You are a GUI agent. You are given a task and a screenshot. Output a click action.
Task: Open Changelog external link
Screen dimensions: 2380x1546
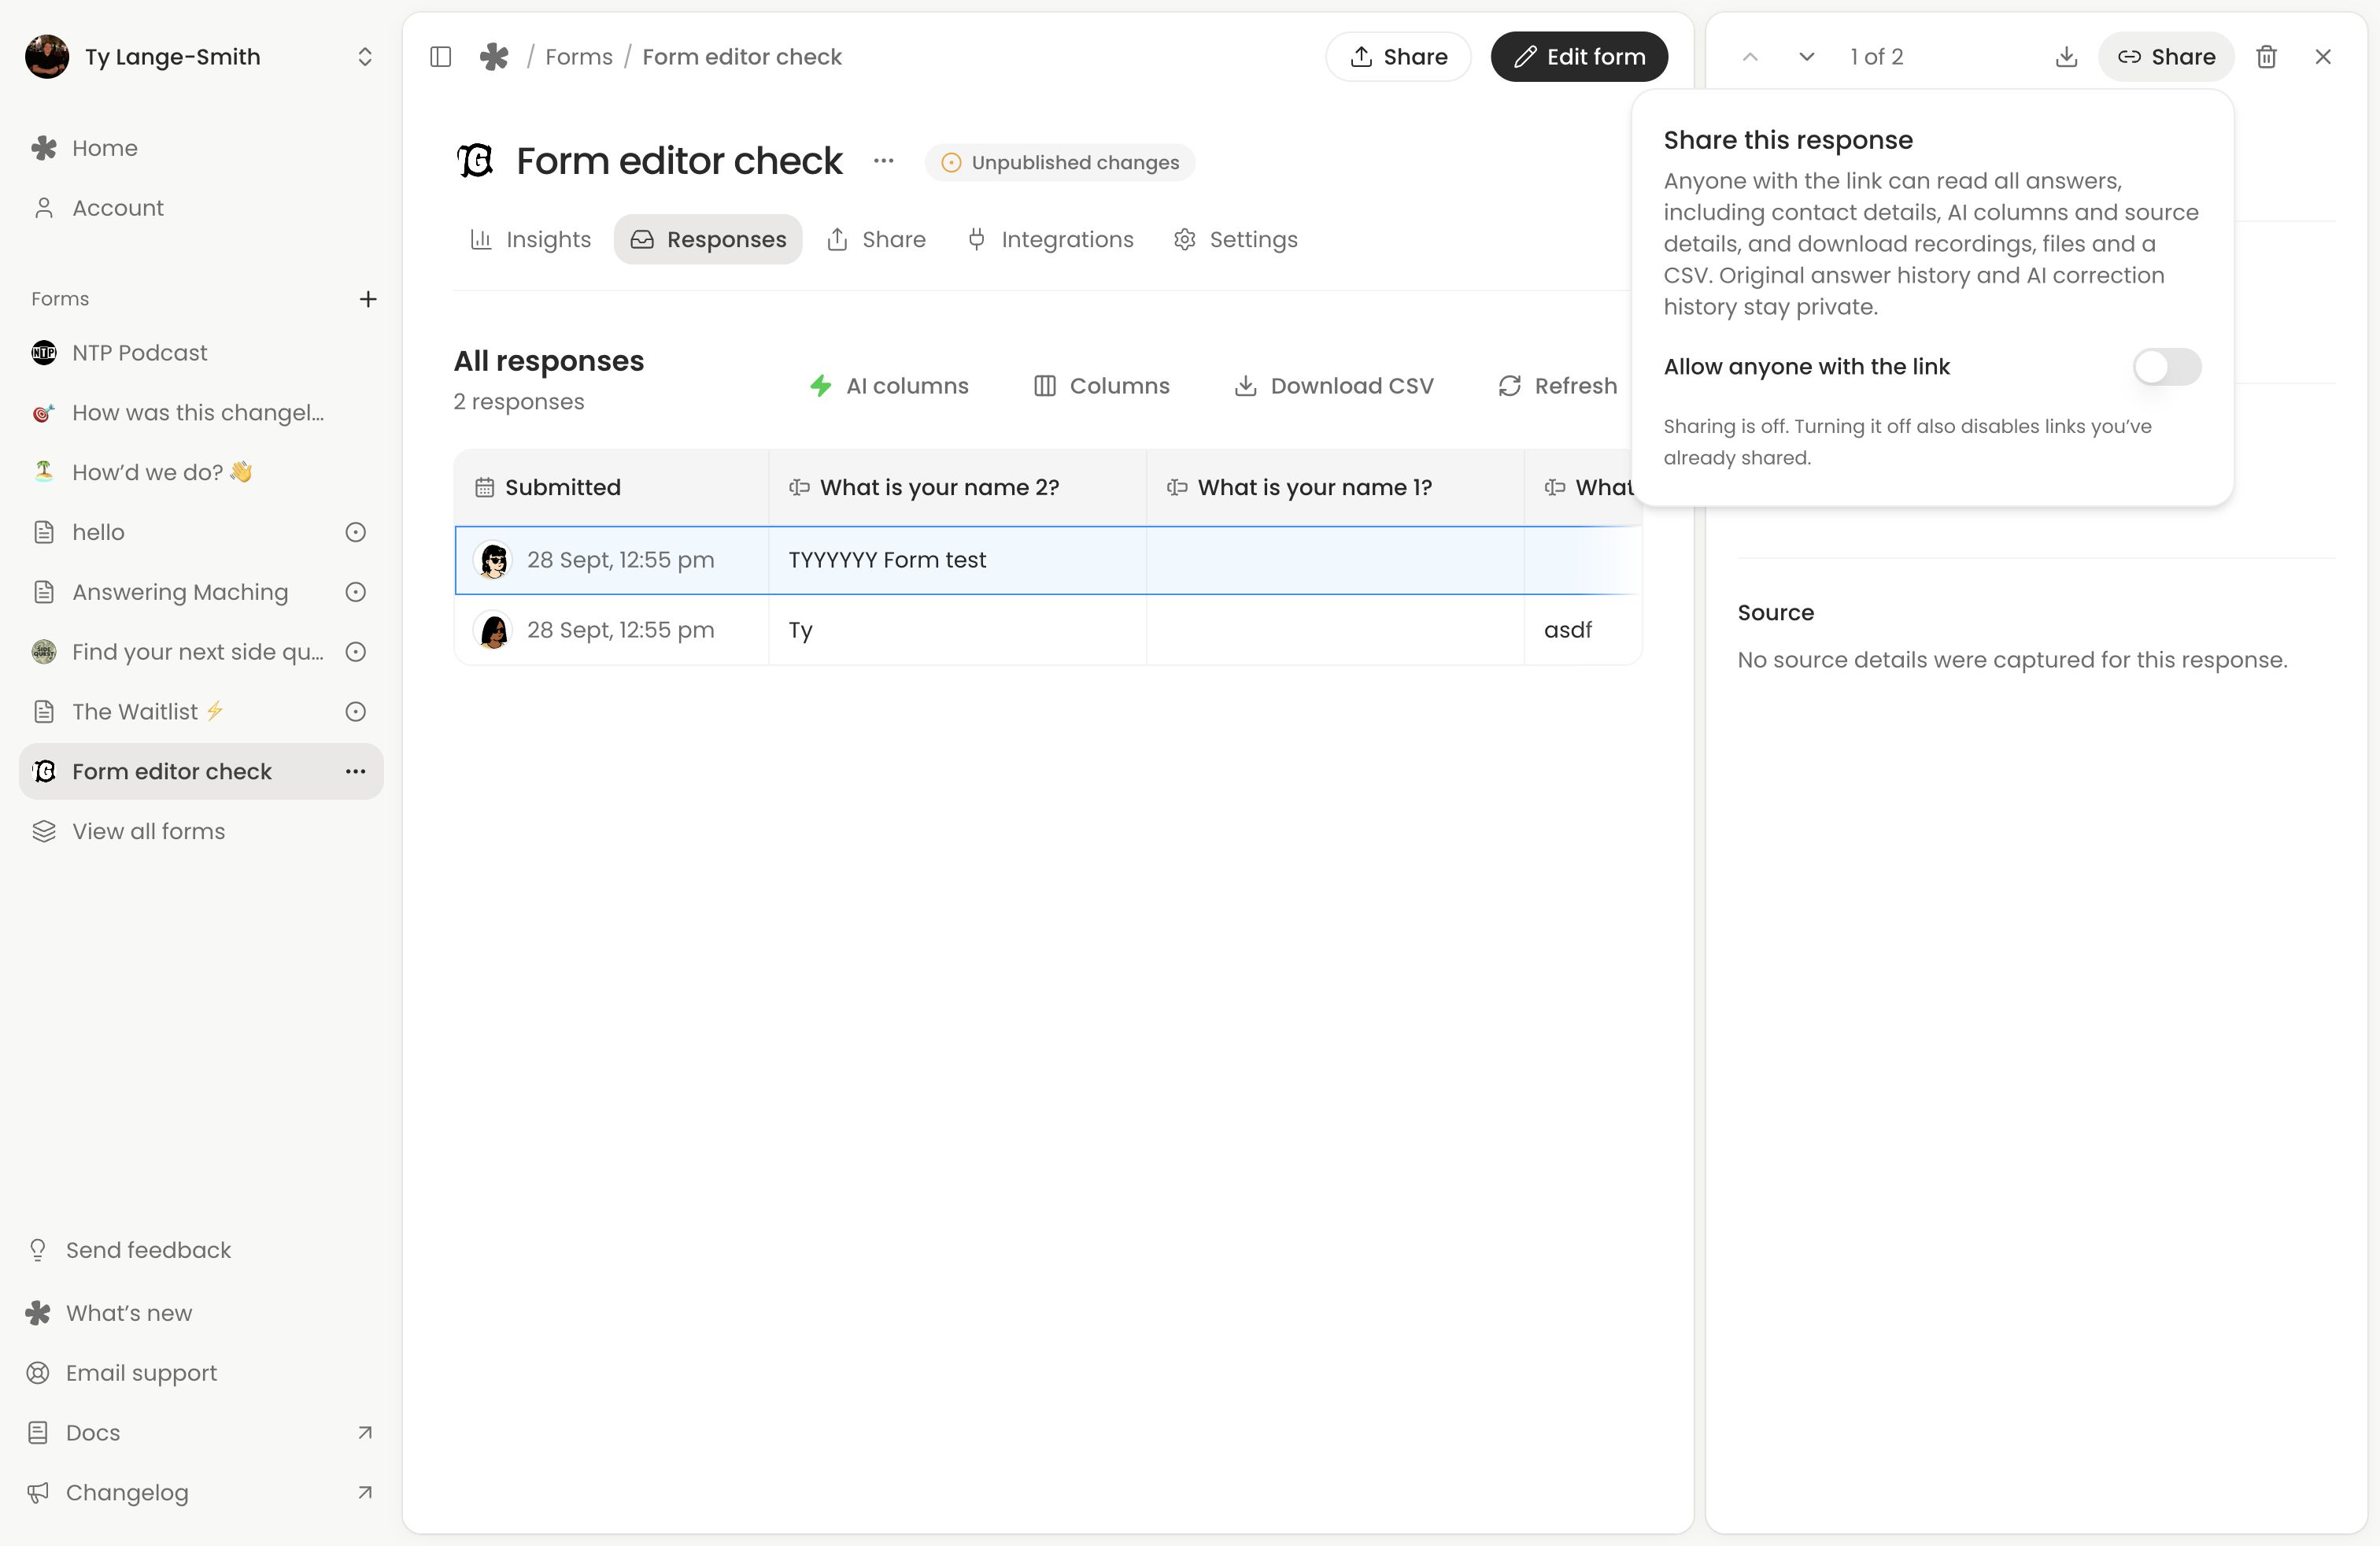click(200, 1493)
